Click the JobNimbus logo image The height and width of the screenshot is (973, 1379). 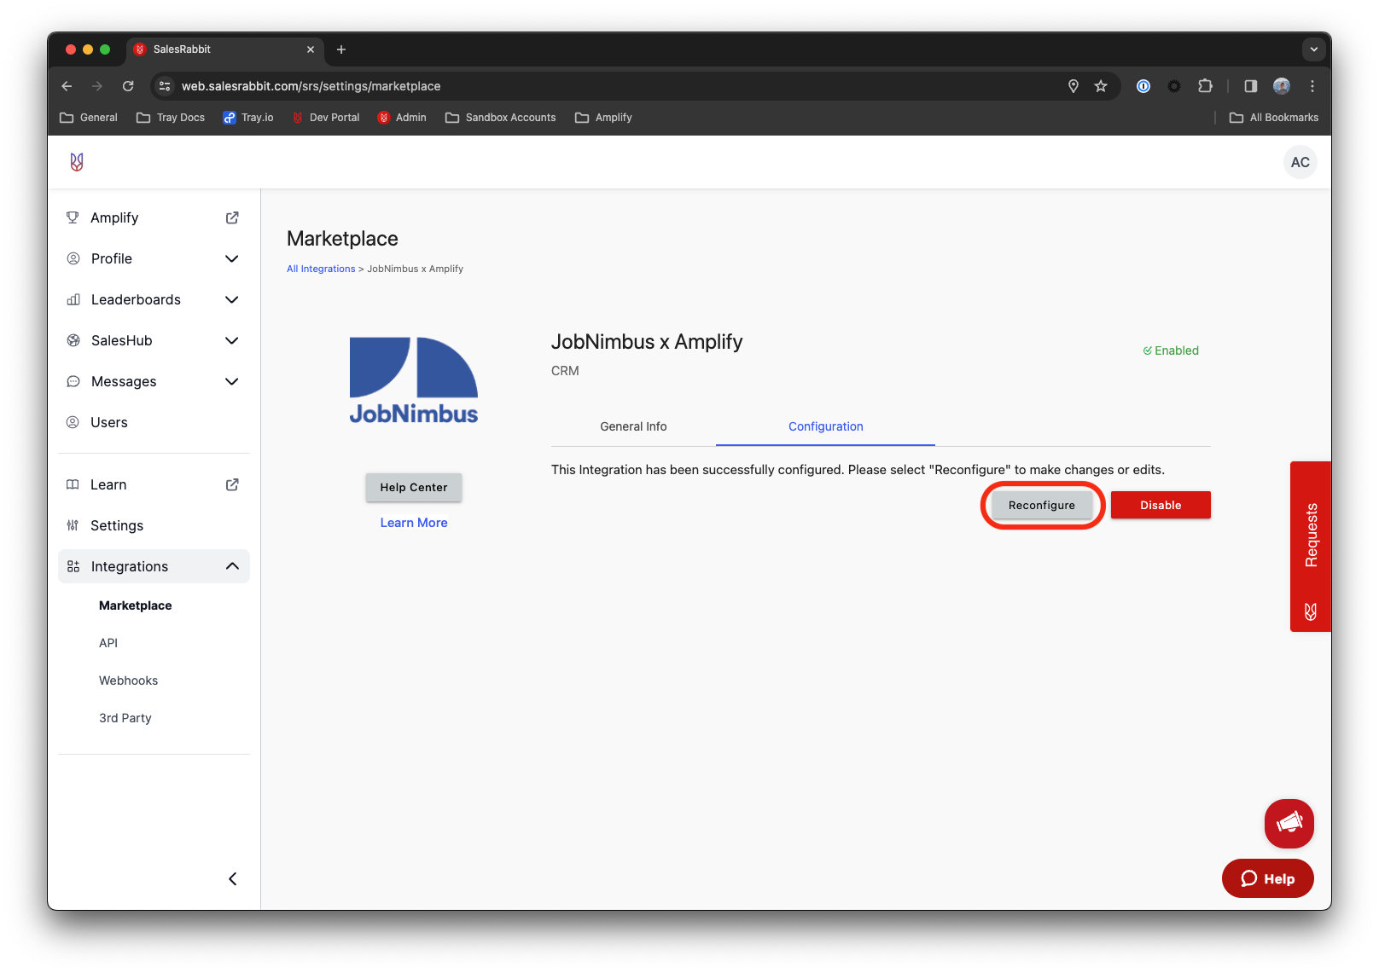(414, 380)
